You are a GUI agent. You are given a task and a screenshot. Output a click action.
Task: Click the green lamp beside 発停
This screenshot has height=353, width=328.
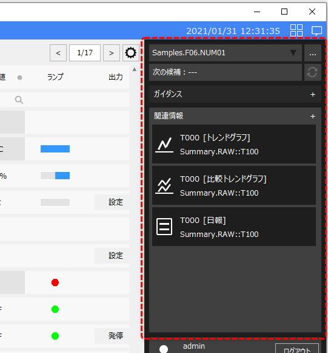click(55, 336)
